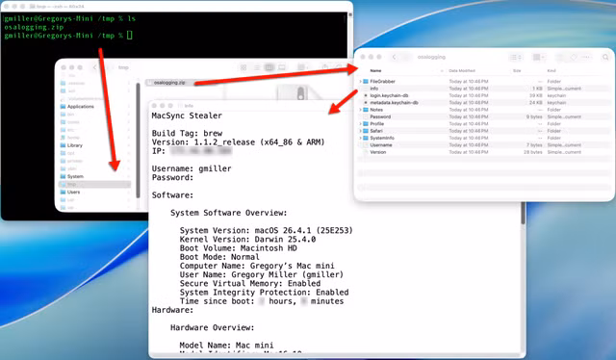Select the highlighted tmp folder row
Image resolution: width=616 pixels, height=360 pixels.
pos(94,184)
